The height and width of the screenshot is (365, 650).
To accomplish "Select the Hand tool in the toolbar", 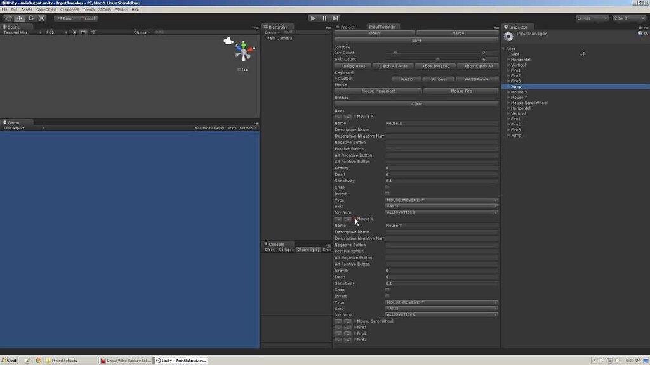I will [8, 18].
